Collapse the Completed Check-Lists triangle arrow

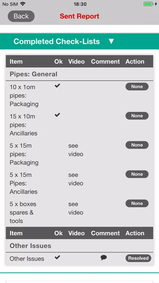(x=111, y=41)
